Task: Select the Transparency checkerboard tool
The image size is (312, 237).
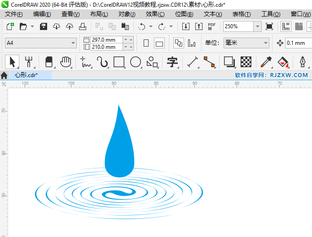Action: click(x=246, y=61)
